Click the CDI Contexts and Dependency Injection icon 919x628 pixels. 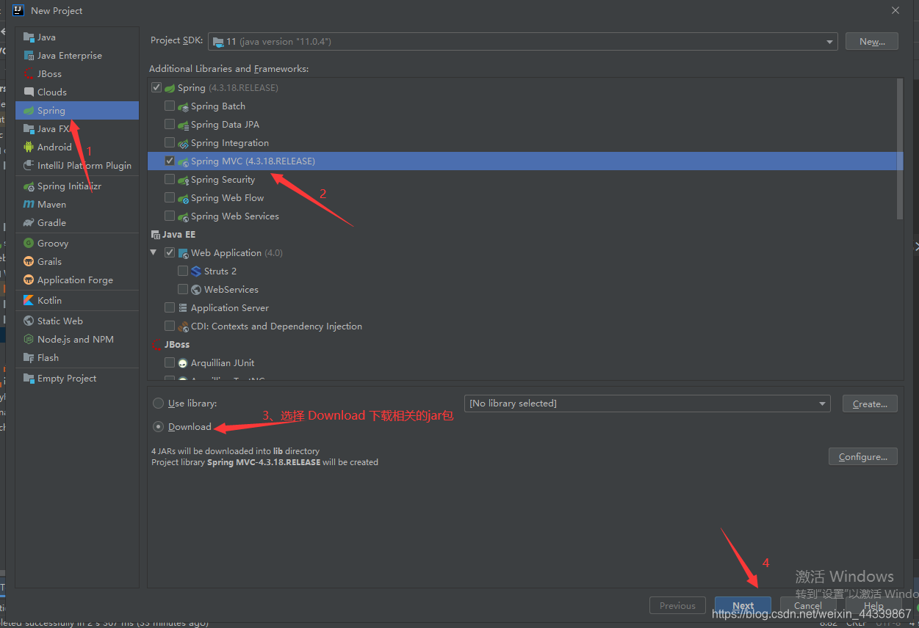click(183, 326)
